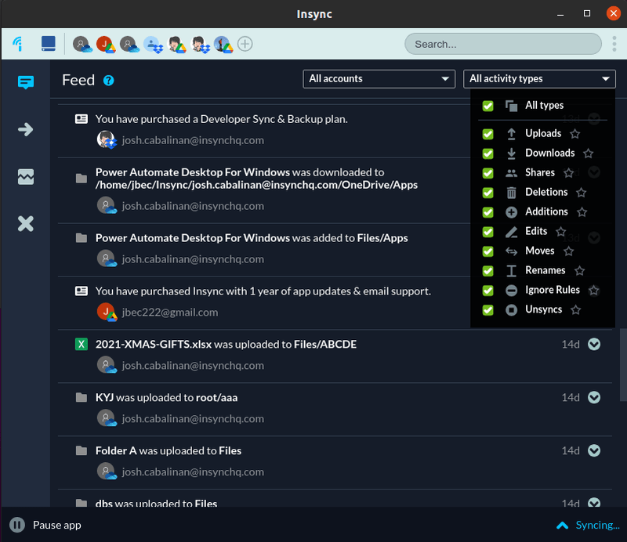
Task: Click the Insync logo icon
Action: pos(16,44)
